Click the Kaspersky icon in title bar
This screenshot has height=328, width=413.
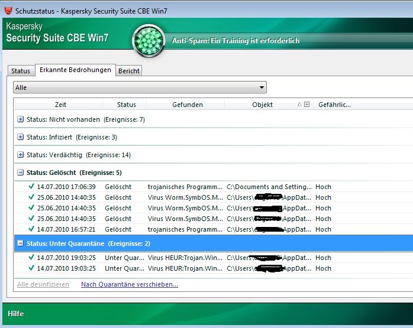tap(8, 11)
